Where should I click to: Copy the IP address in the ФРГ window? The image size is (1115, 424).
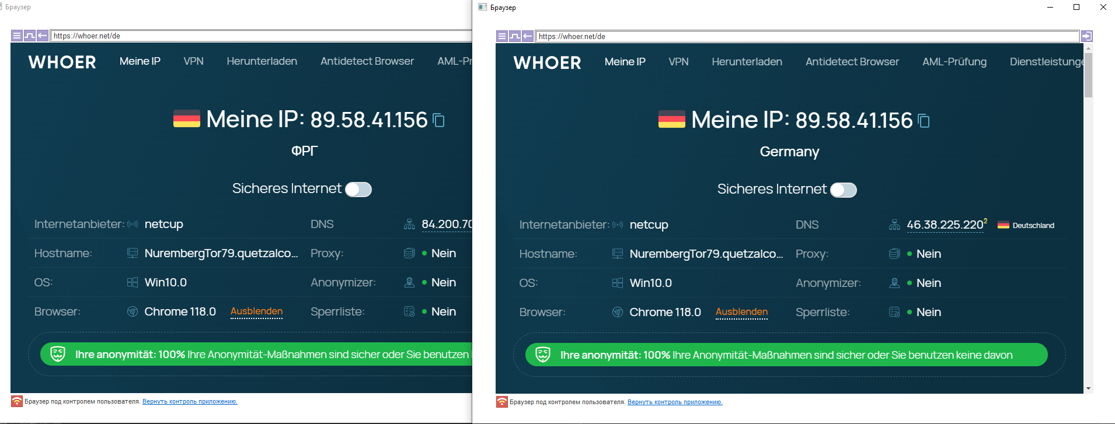point(438,120)
